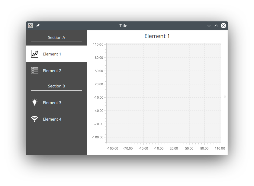Click the Section A header
254x186 pixels.
[x=56, y=37]
